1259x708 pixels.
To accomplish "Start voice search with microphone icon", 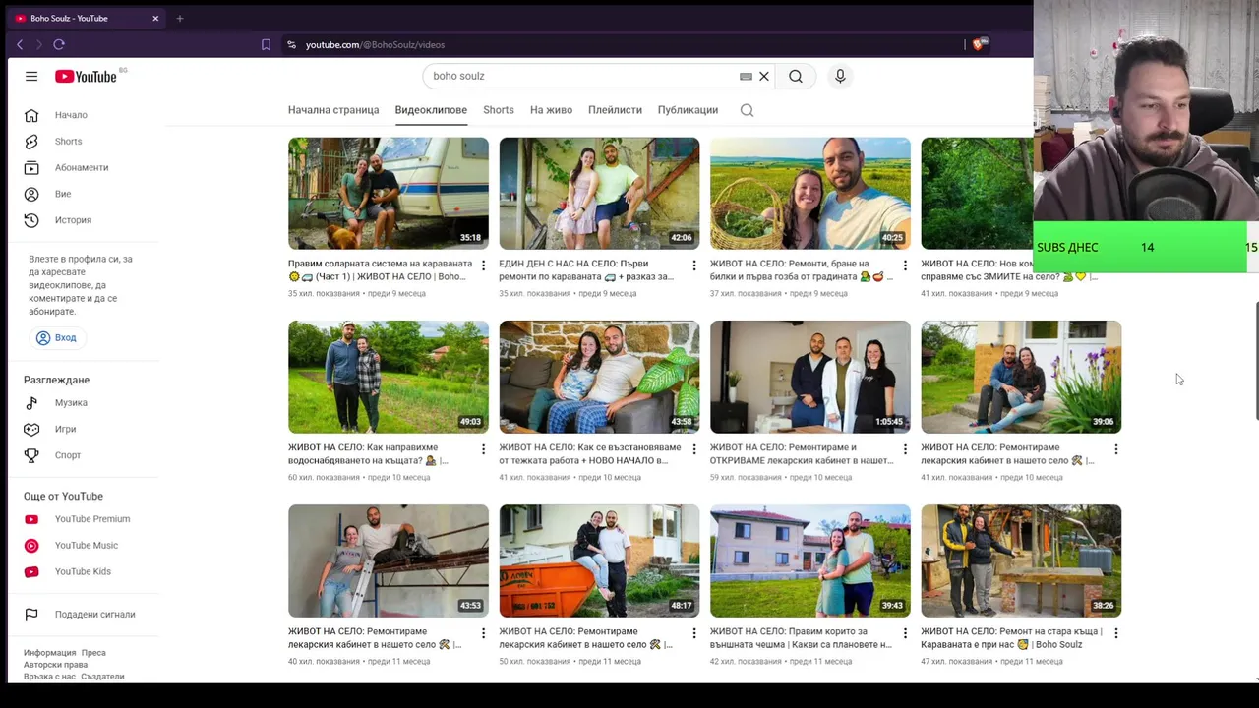I will pyautogui.click(x=840, y=76).
